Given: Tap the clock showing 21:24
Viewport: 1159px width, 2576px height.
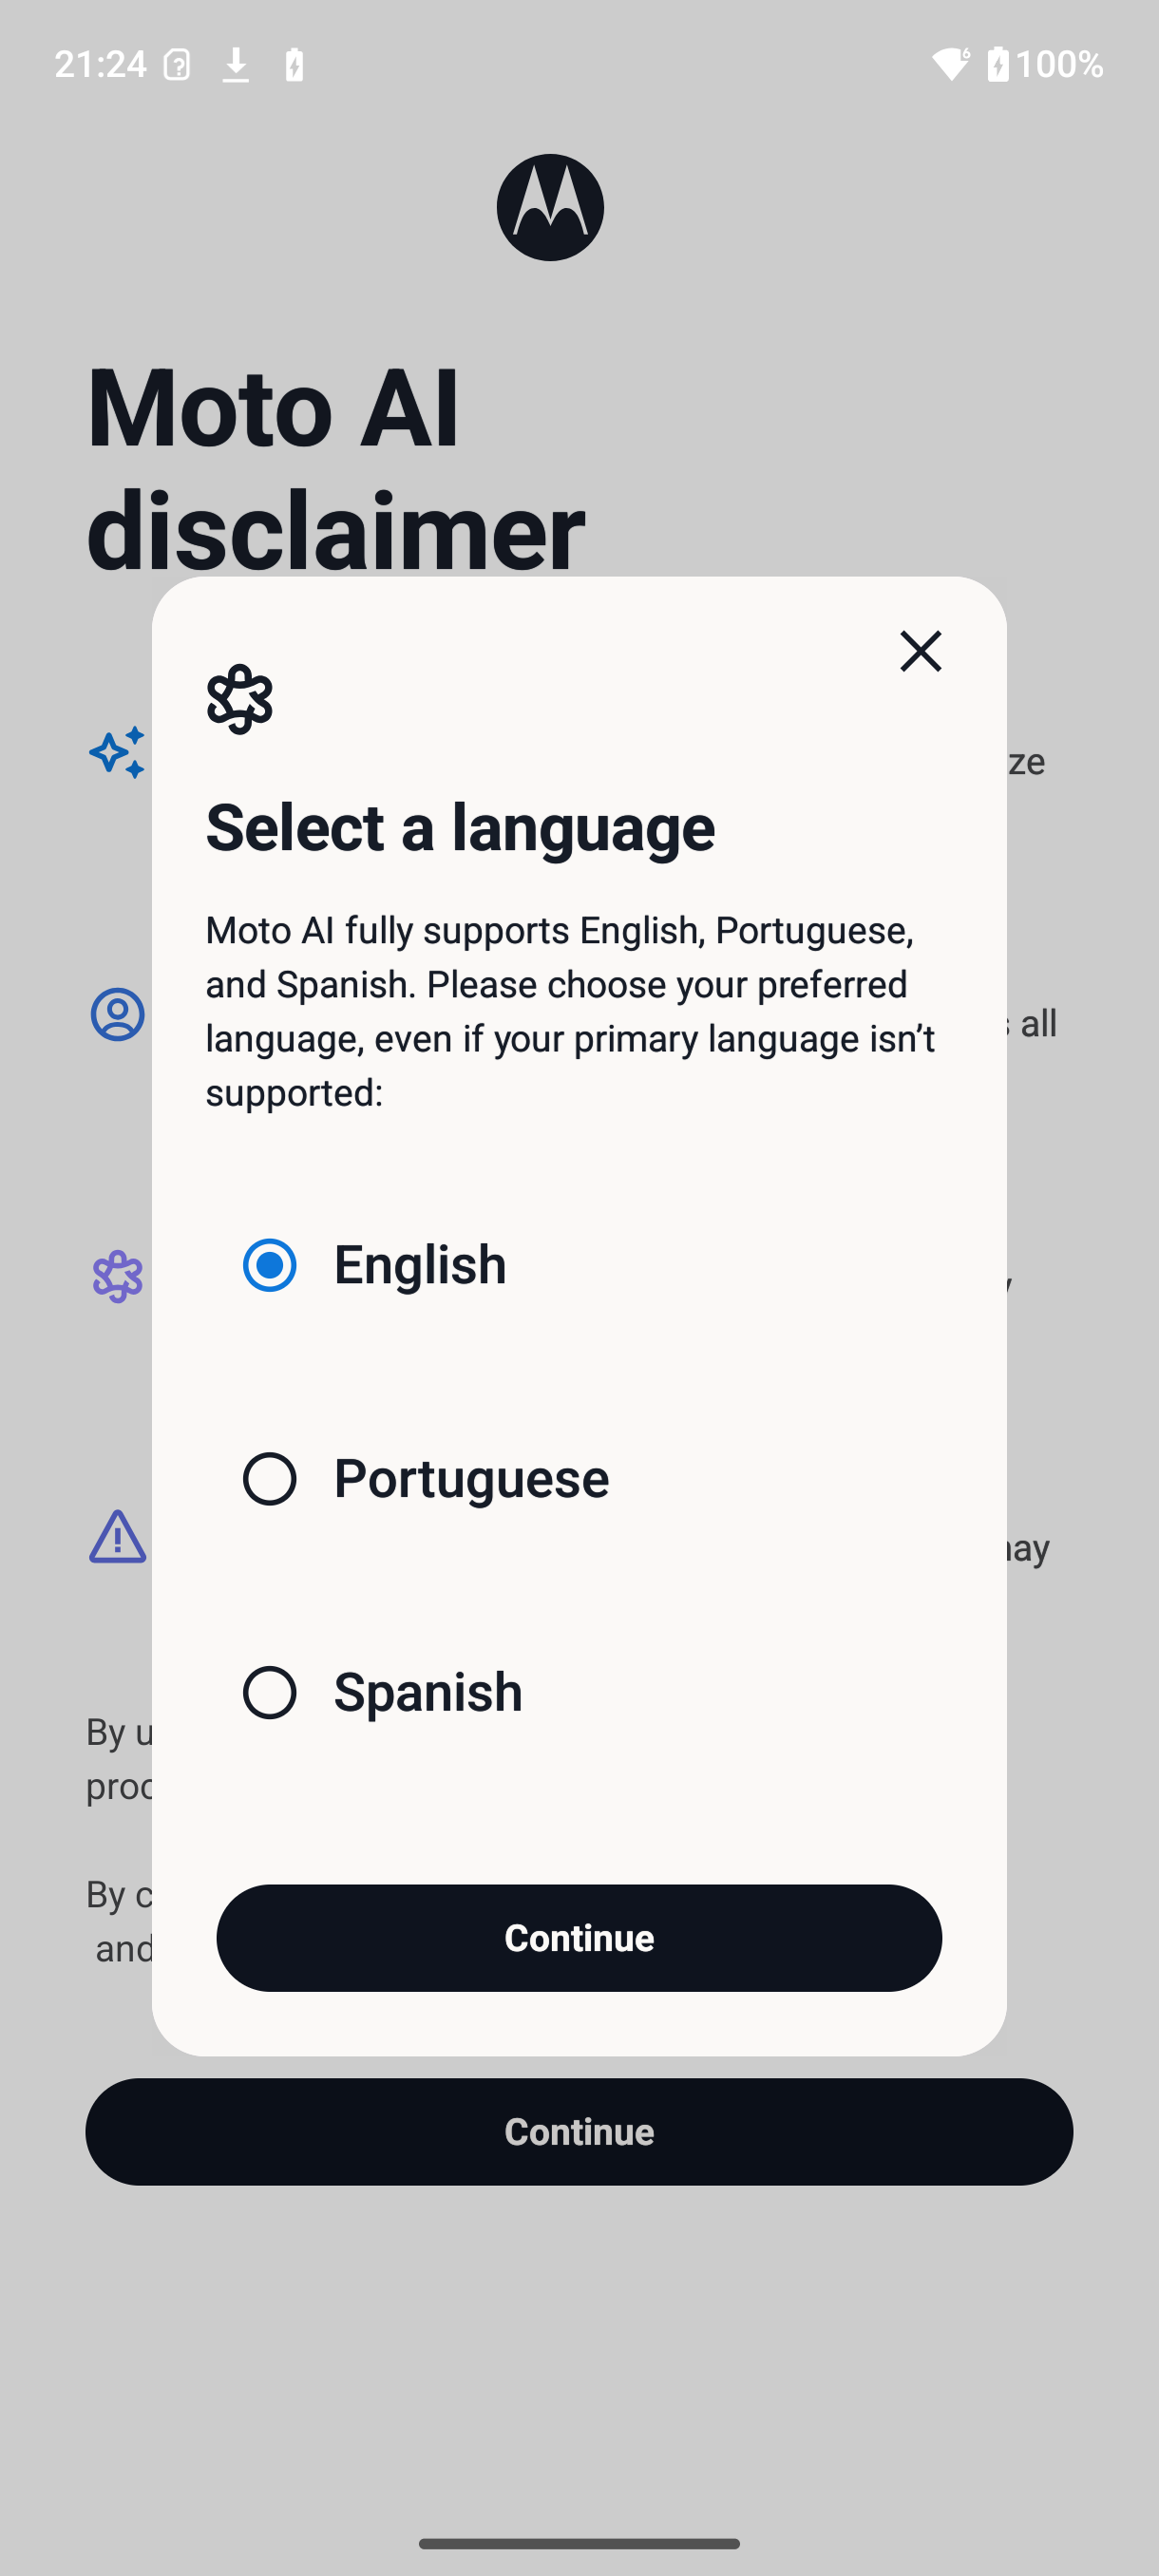Looking at the screenshot, I should tap(101, 65).
